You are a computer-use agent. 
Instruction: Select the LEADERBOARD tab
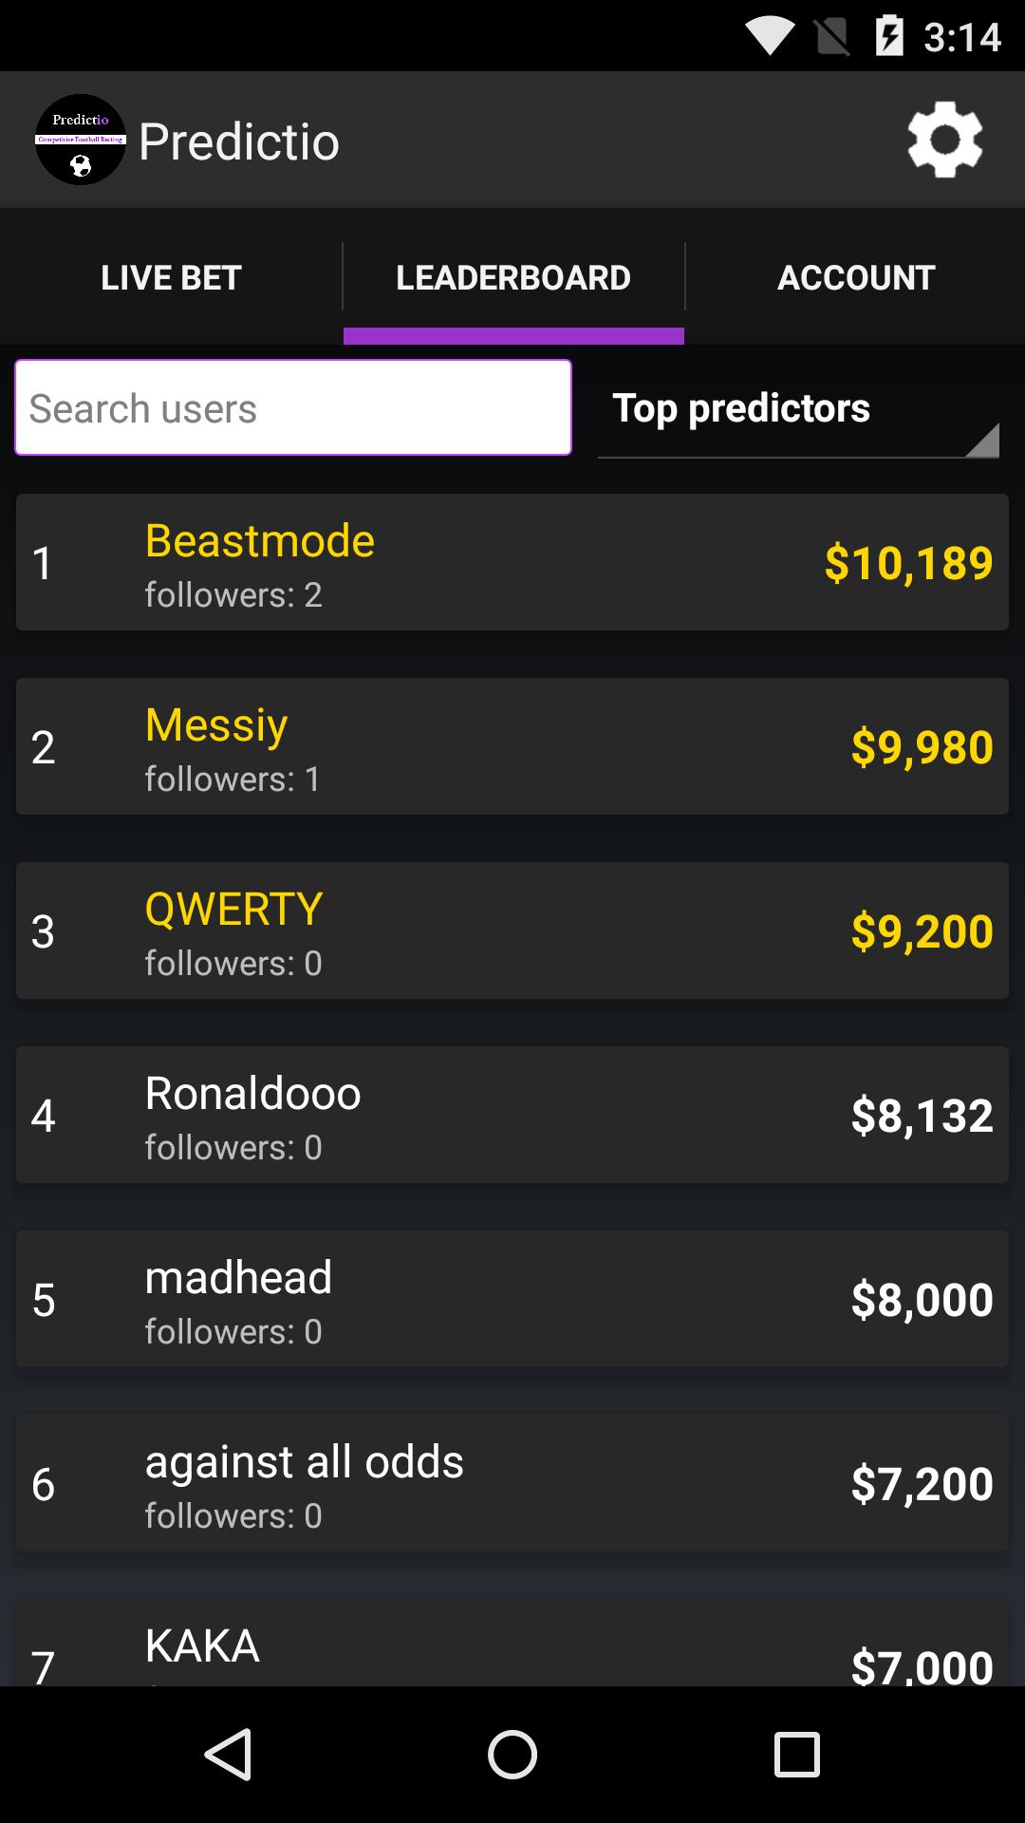point(512,276)
